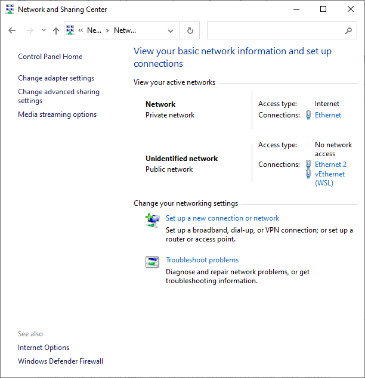Click the 'See also' label
The image size is (365, 378).
tap(30, 334)
